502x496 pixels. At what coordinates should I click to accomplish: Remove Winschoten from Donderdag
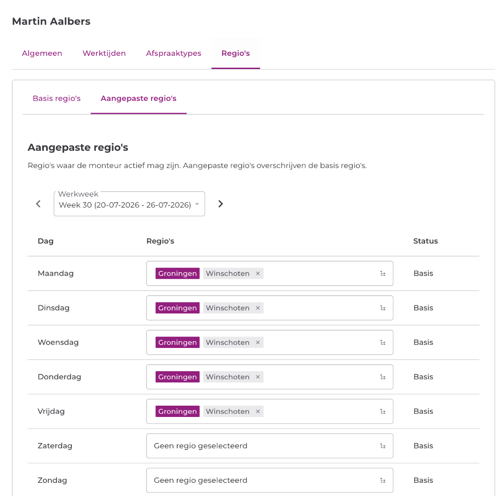pos(258,377)
